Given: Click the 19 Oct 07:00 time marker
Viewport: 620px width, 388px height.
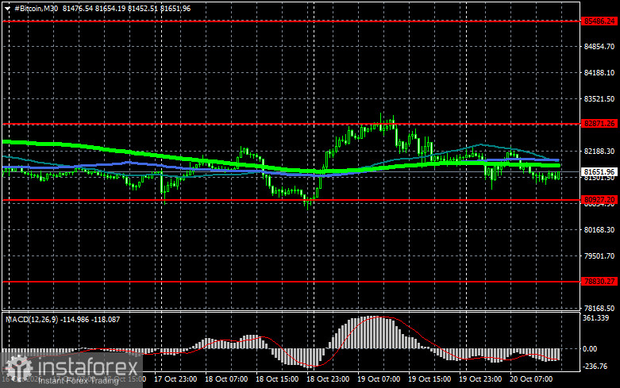Looking at the screenshot, I should pyautogui.click(x=379, y=379).
